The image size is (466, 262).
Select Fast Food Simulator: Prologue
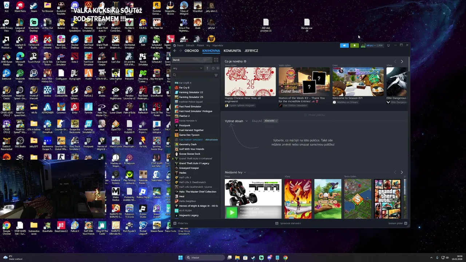[x=196, y=111]
